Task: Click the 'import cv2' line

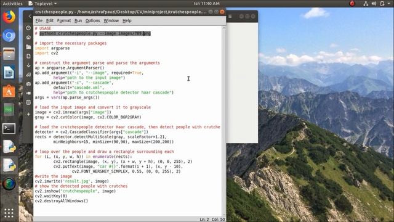Action: [x=47, y=53]
